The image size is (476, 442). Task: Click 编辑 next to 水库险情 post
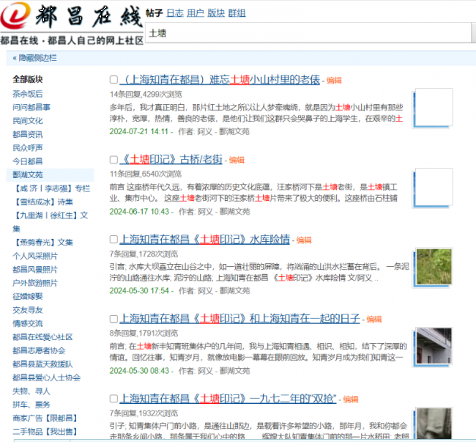click(x=304, y=240)
